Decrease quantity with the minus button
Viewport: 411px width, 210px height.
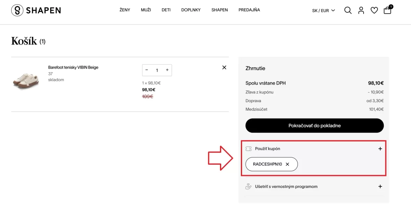[x=146, y=70]
